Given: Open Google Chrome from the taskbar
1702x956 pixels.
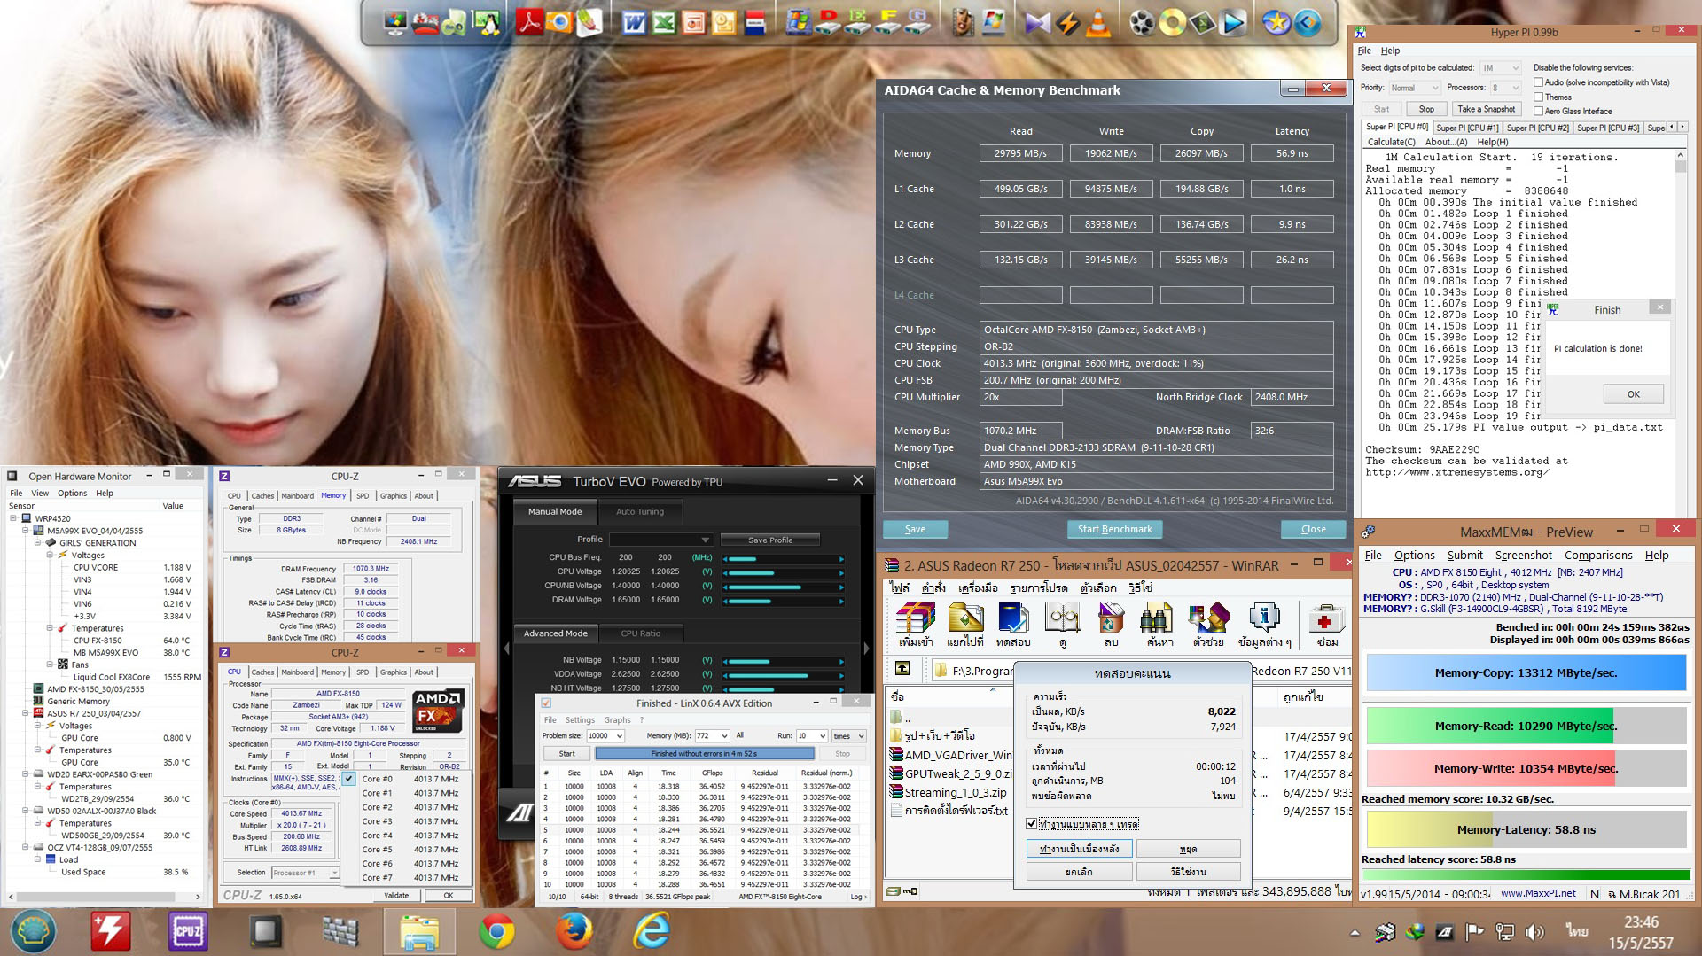Looking at the screenshot, I should (x=496, y=931).
